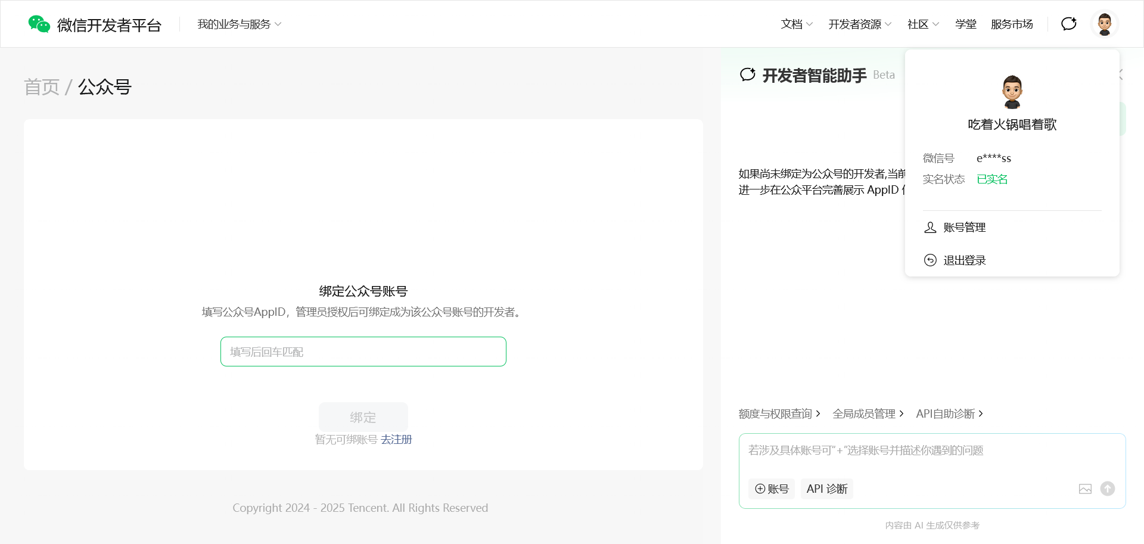Focus the assistant question text area
The image size is (1144, 544).
pyautogui.click(x=932, y=451)
